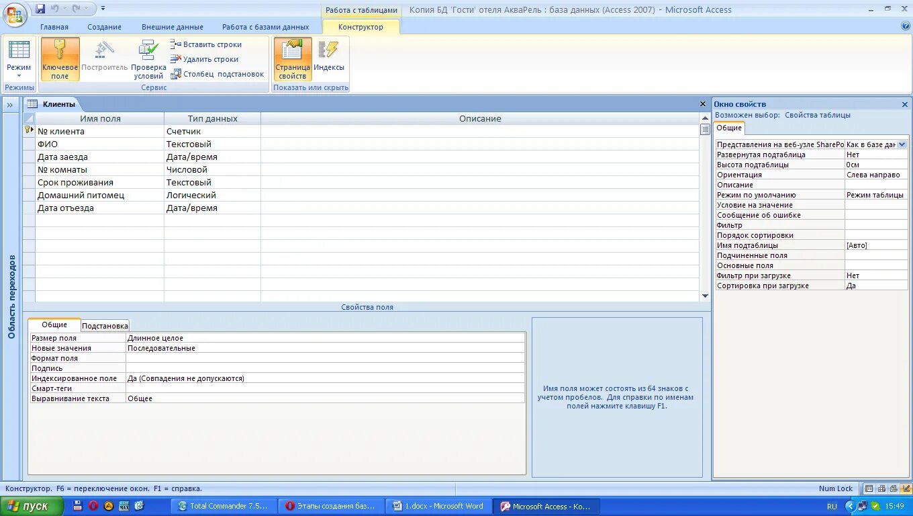The width and height of the screenshot is (913, 516).
Task: Click Столбец подстановок lookup column
Action: (x=218, y=74)
